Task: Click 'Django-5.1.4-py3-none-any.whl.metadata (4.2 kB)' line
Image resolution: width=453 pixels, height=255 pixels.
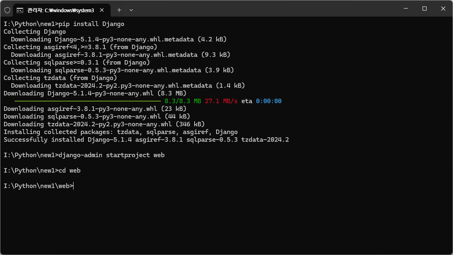Action: 119,39
